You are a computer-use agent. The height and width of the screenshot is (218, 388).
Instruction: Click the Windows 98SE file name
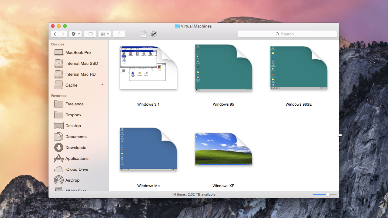coord(299,104)
